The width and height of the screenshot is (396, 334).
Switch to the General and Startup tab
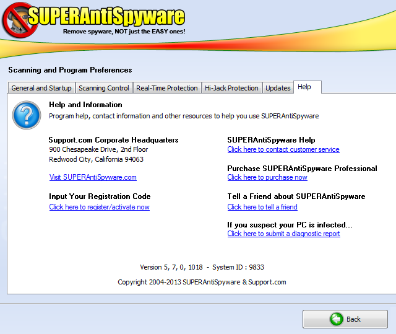tap(41, 88)
